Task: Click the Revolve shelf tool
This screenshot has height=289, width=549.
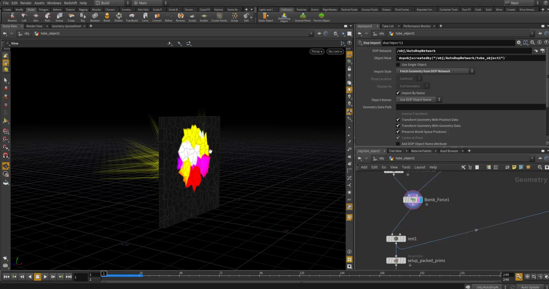Action: tap(12, 17)
